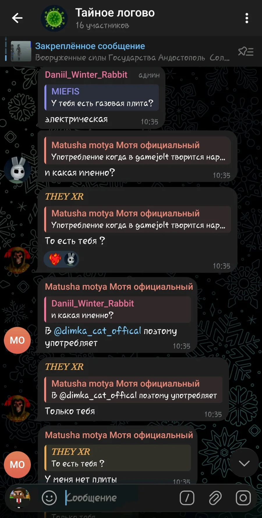The width and height of the screenshot is (262, 518).
Task: Tap quoted THEY XR reply То есть тебя
Action: 118,458
